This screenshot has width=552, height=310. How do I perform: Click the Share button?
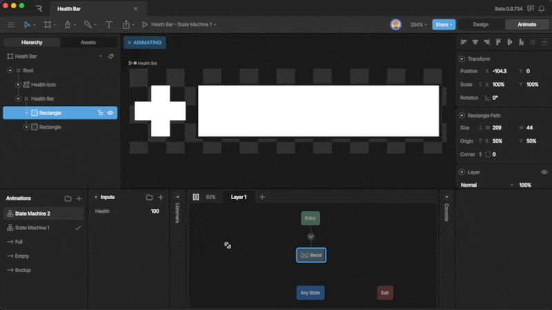click(x=444, y=25)
